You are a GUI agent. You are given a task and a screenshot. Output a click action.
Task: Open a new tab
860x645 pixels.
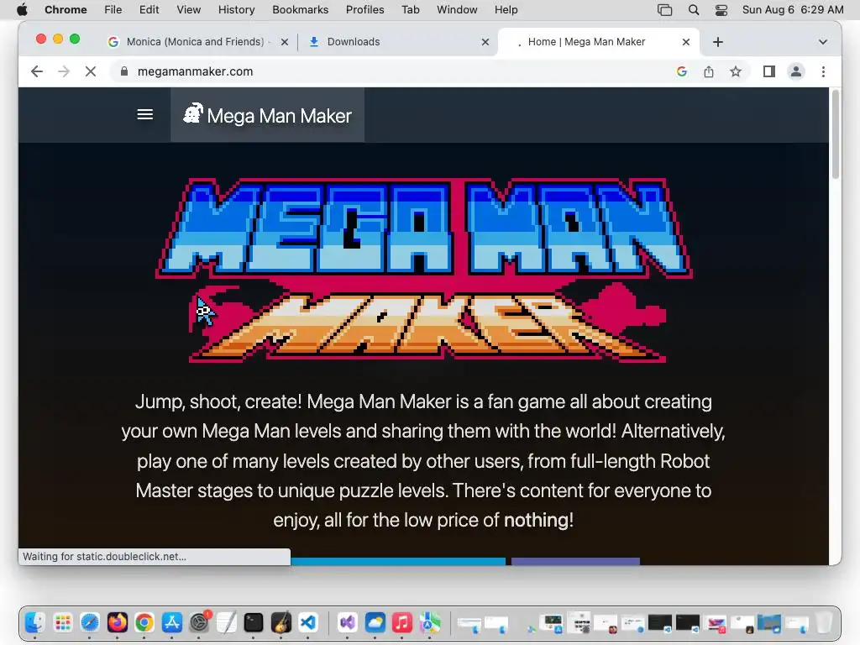click(x=717, y=42)
